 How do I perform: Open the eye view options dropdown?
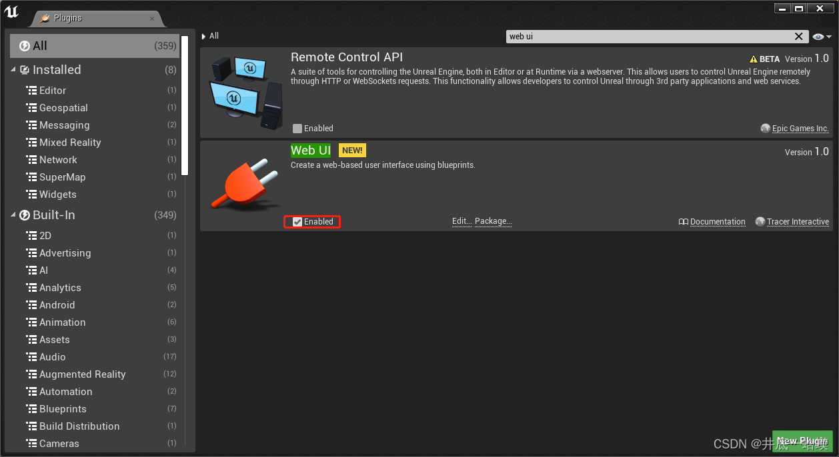(822, 37)
